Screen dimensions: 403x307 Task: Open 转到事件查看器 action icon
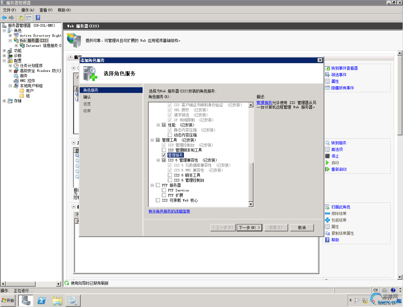click(x=327, y=68)
